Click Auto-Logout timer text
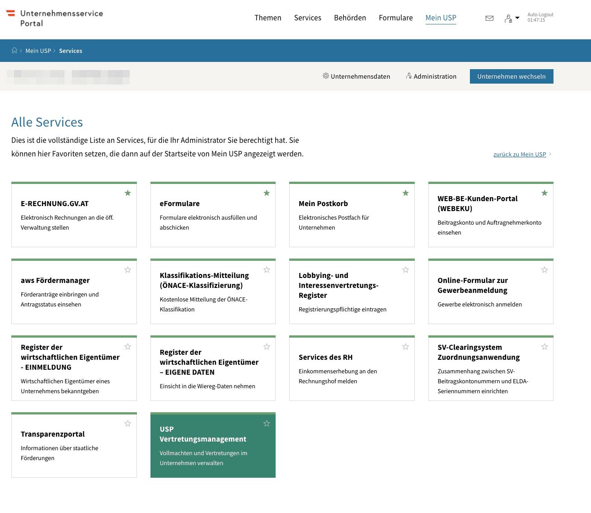The width and height of the screenshot is (591, 513). (x=540, y=17)
